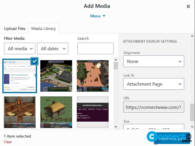Select the thatched cottage game thumbnail
195x146 pixels.
[x=56, y=112]
